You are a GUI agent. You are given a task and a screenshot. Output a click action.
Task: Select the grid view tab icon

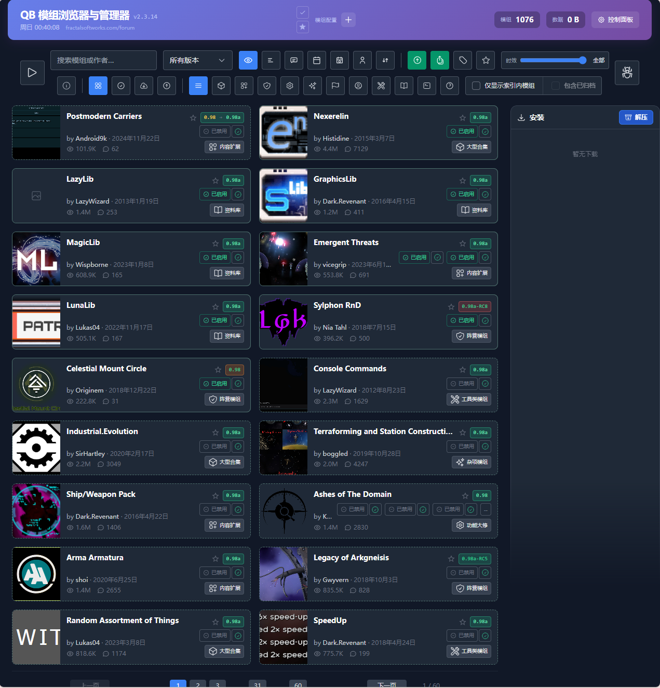click(98, 86)
